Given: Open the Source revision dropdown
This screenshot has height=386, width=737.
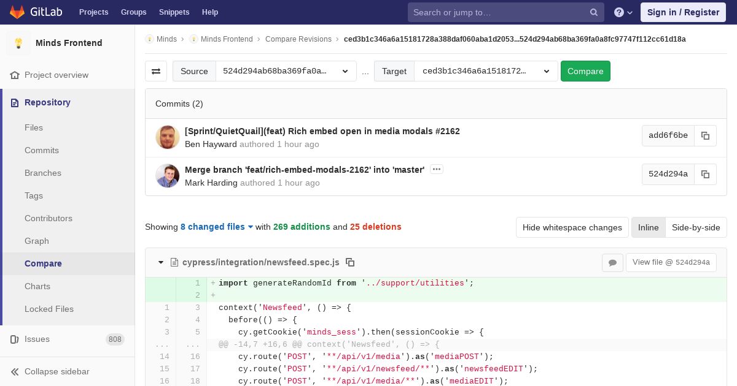Looking at the screenshot, I should click(x=286, y=71).
